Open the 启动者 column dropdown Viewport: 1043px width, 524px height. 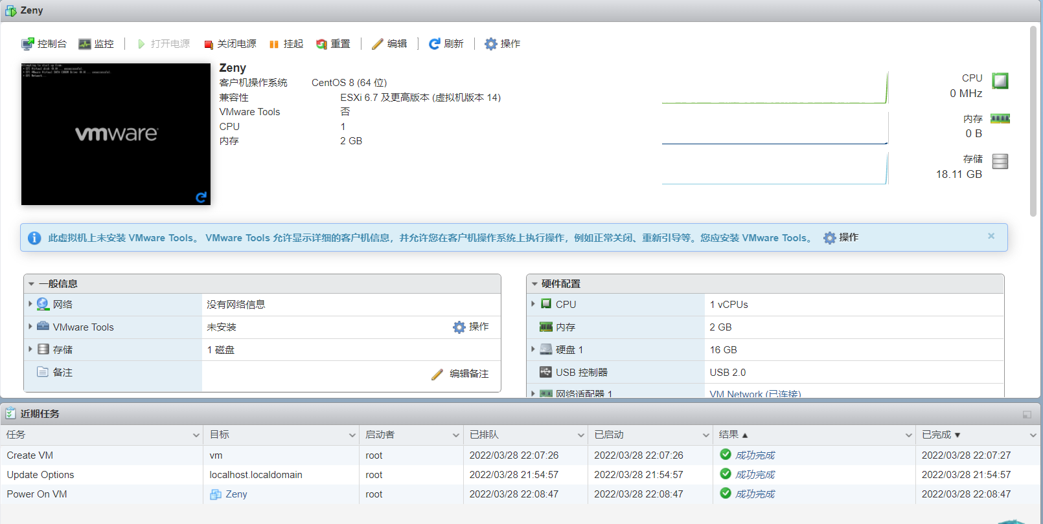click(x=456, y=435)
